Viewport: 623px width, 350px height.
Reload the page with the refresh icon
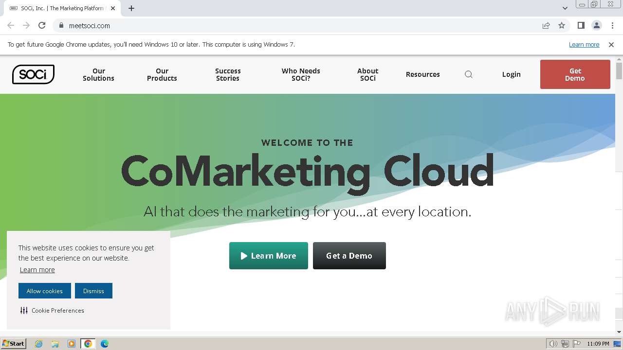(x=42, y=25)
